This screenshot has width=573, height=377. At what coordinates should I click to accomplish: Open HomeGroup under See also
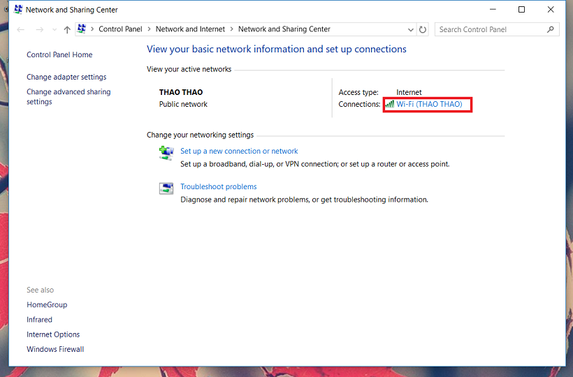pyautogui.click(x=47, y=304)
